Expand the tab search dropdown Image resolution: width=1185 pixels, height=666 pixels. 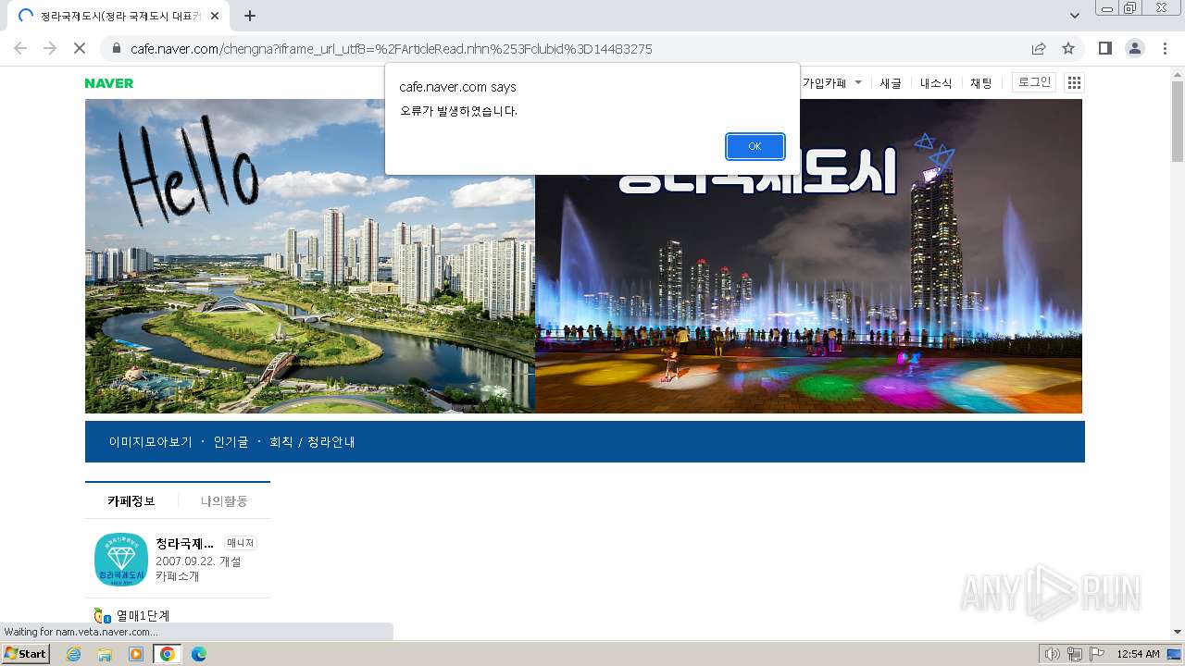[1074, 16]
